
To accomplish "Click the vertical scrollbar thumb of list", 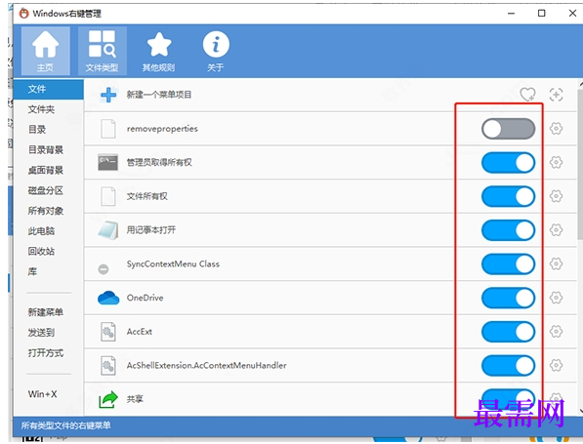I will [x=580, y=164].
